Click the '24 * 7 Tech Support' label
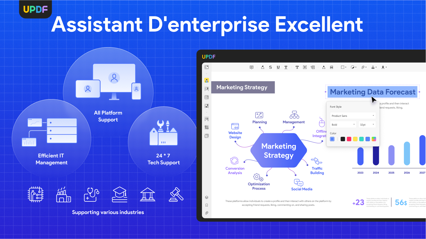Viewport: 426px width, 239px height. click(164, 159)
